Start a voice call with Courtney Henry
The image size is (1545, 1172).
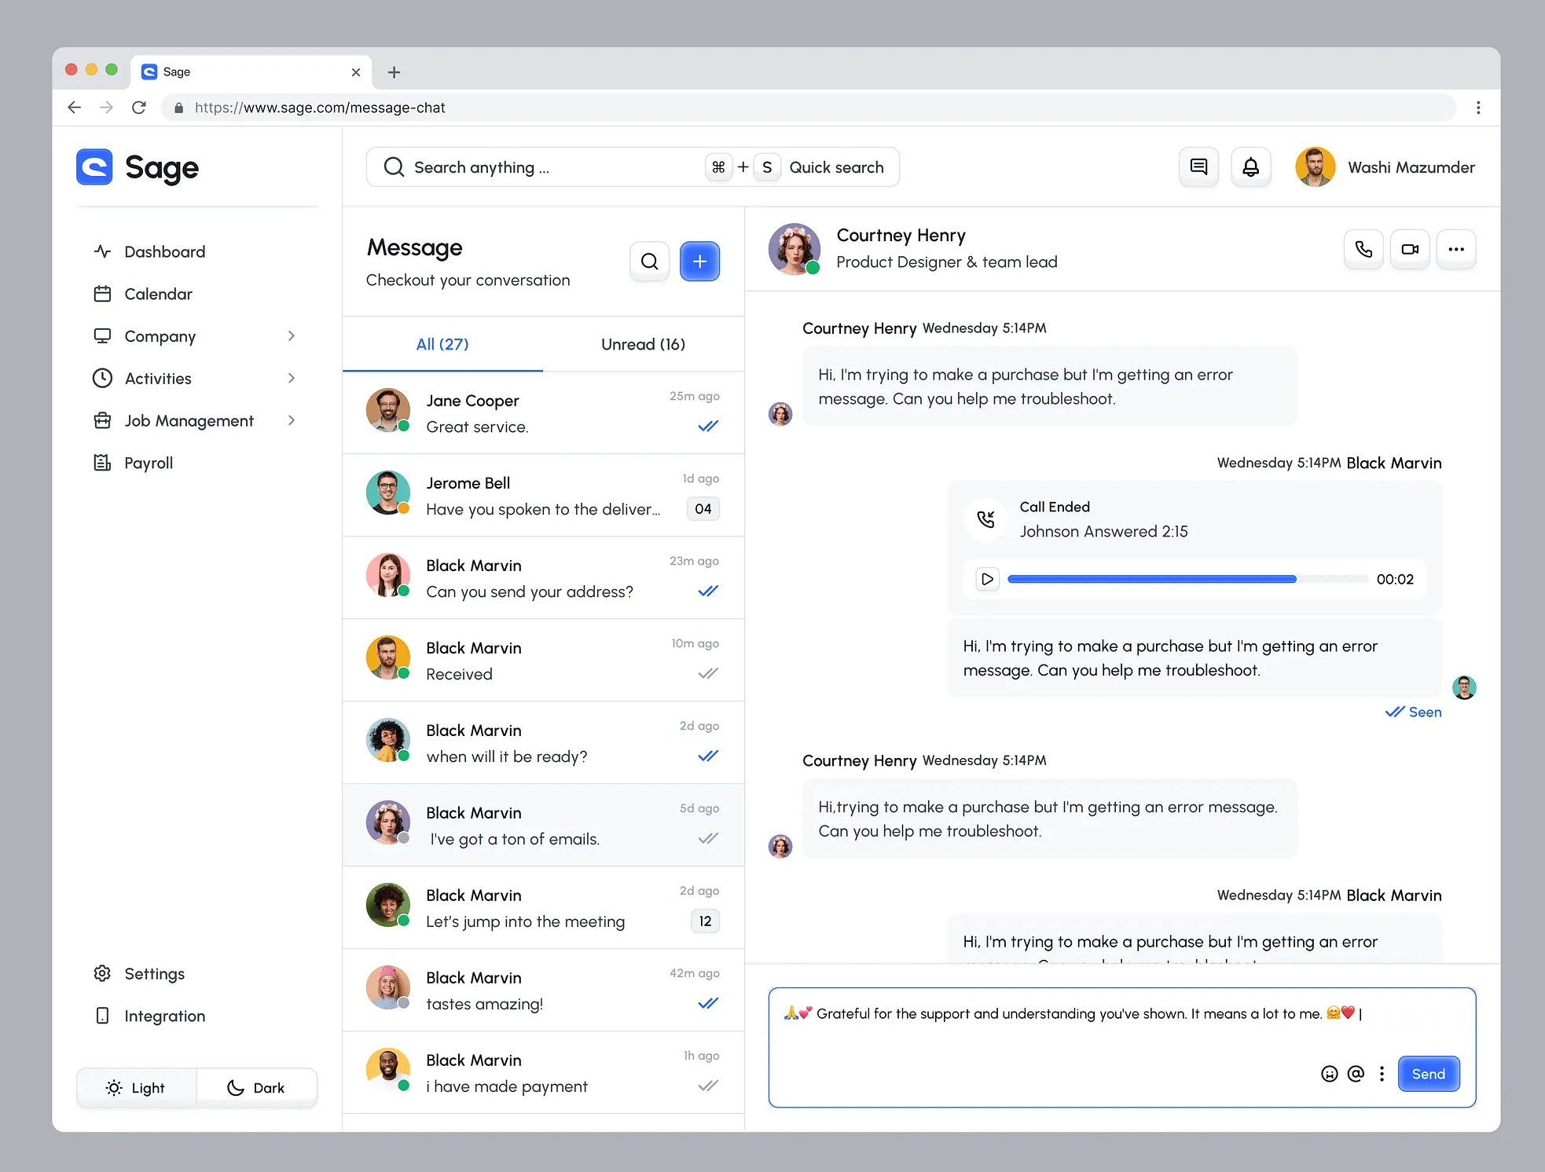pyautogui.click(x=1363, y=249)
